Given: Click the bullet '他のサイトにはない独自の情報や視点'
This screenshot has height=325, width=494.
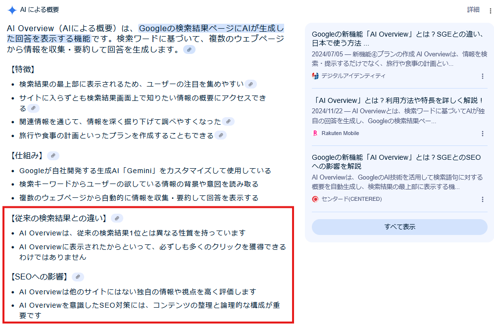Looking at the screenshot, I should pyautogui.click(x=138, y=292).
